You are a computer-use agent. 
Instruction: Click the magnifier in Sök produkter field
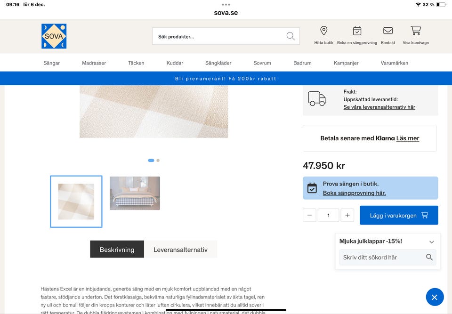point(291,36)
